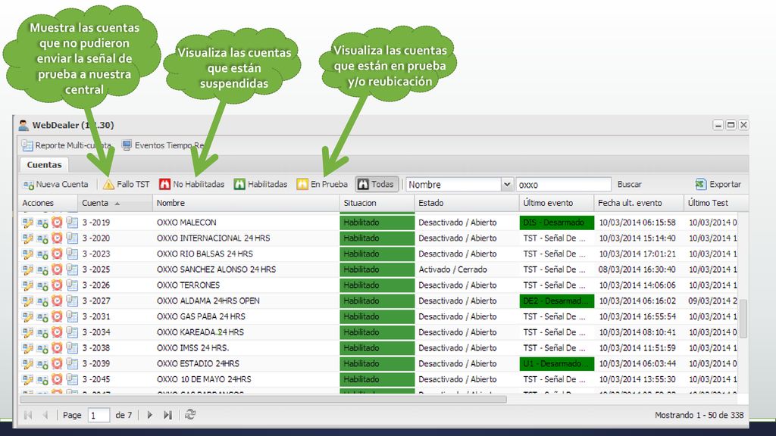Click the date 08/03/2014 16:30:40
The width and height of the screenshot is (776, 436).
[637, 269]
